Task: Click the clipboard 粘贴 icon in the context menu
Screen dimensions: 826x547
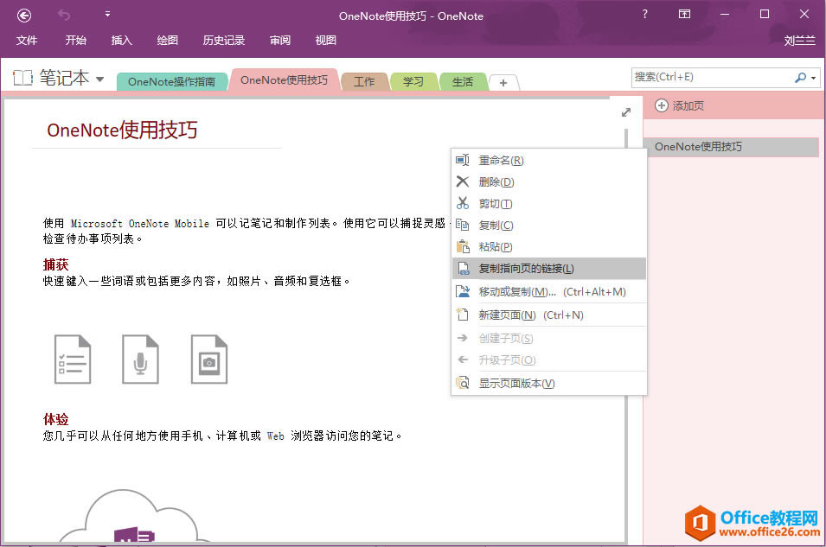Action: click(x=464, y=246)
